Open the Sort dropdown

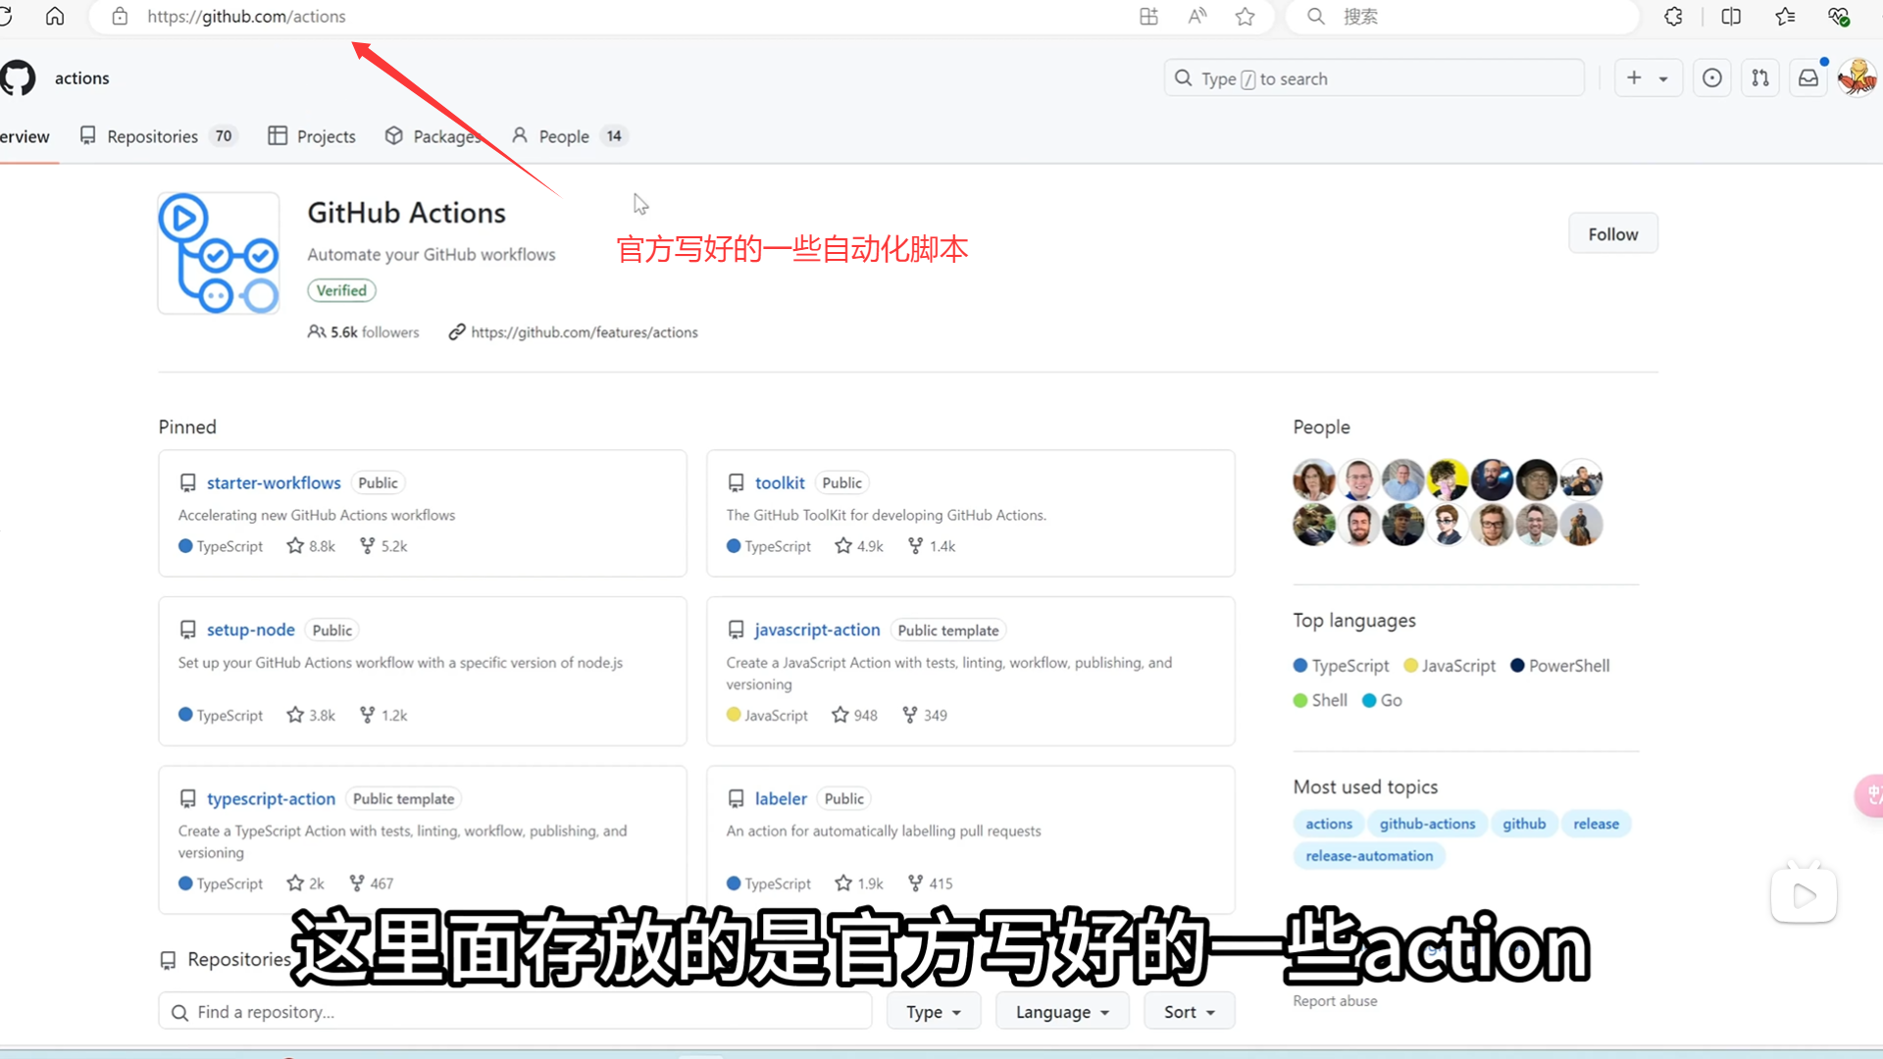point(1189,1012)
